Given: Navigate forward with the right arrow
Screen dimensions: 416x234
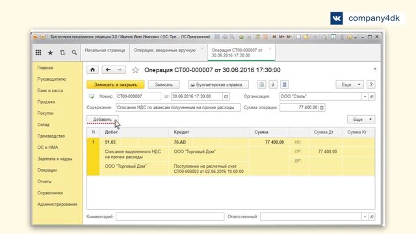Looking at the screenshot, I should pyautogui.click(x=120, y=70).
